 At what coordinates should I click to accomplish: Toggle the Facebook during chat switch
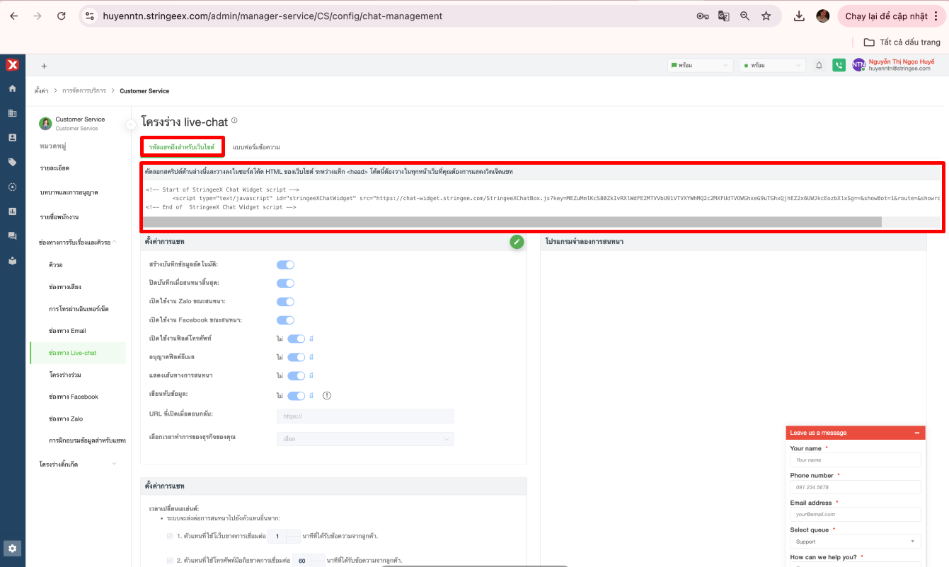285,320
